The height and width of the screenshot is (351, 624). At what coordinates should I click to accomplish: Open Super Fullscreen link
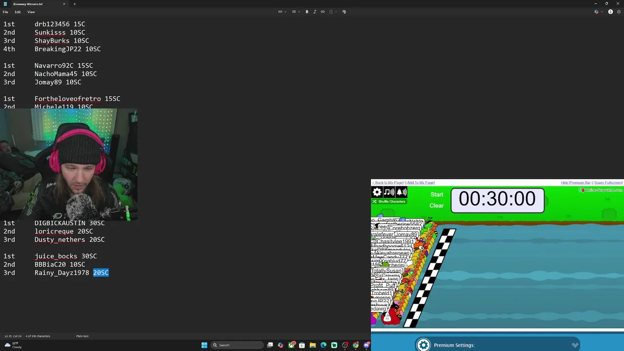point(608,183)
